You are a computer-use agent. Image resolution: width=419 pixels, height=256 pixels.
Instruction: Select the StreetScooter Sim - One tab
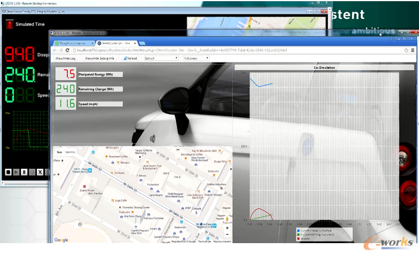tap(116, 43)
